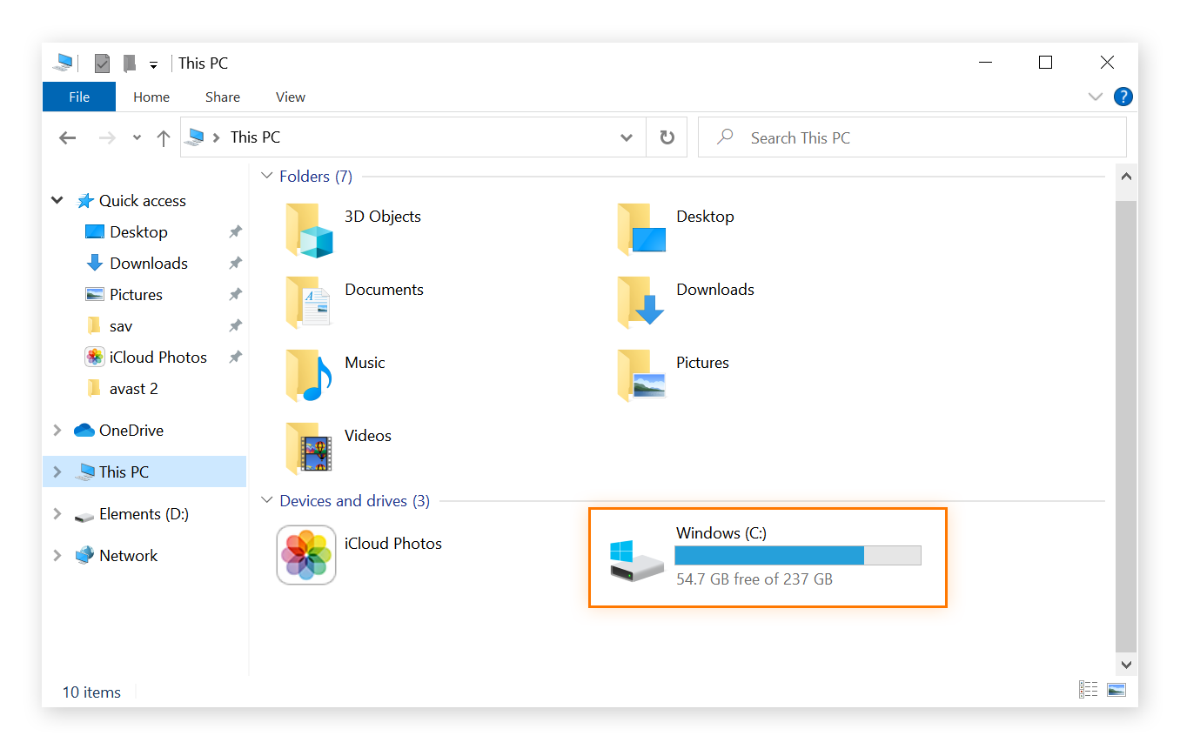Select the iCloud Photos drive icon
The image size is (1180, 749).
click(306, 555)
